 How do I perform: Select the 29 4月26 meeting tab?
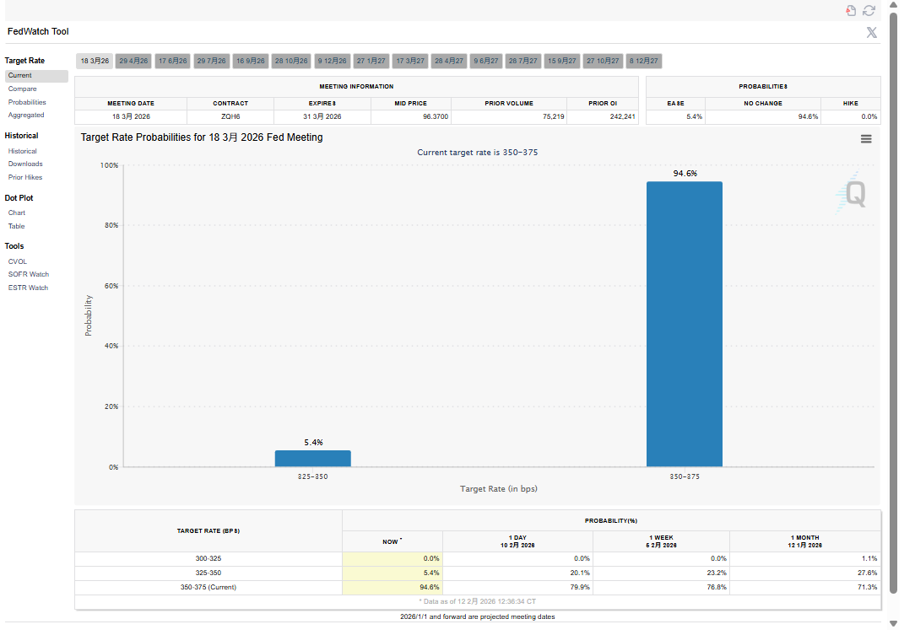coord(133,61)
